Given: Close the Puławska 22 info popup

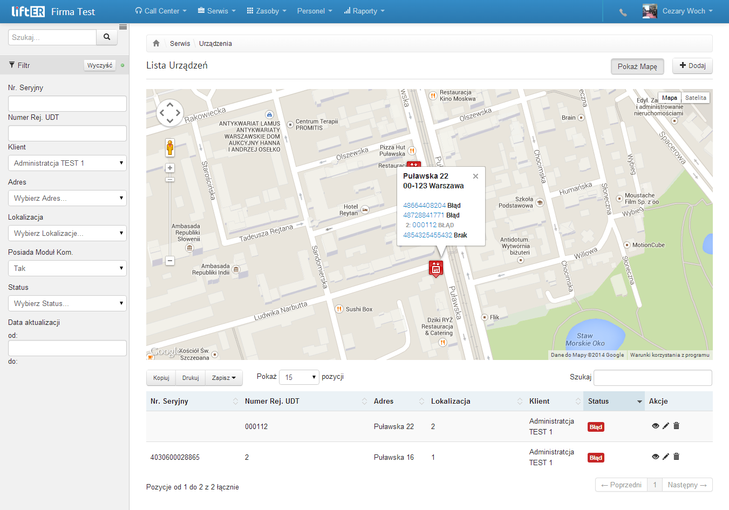Looking at the screenshot, I should (475, 176).
